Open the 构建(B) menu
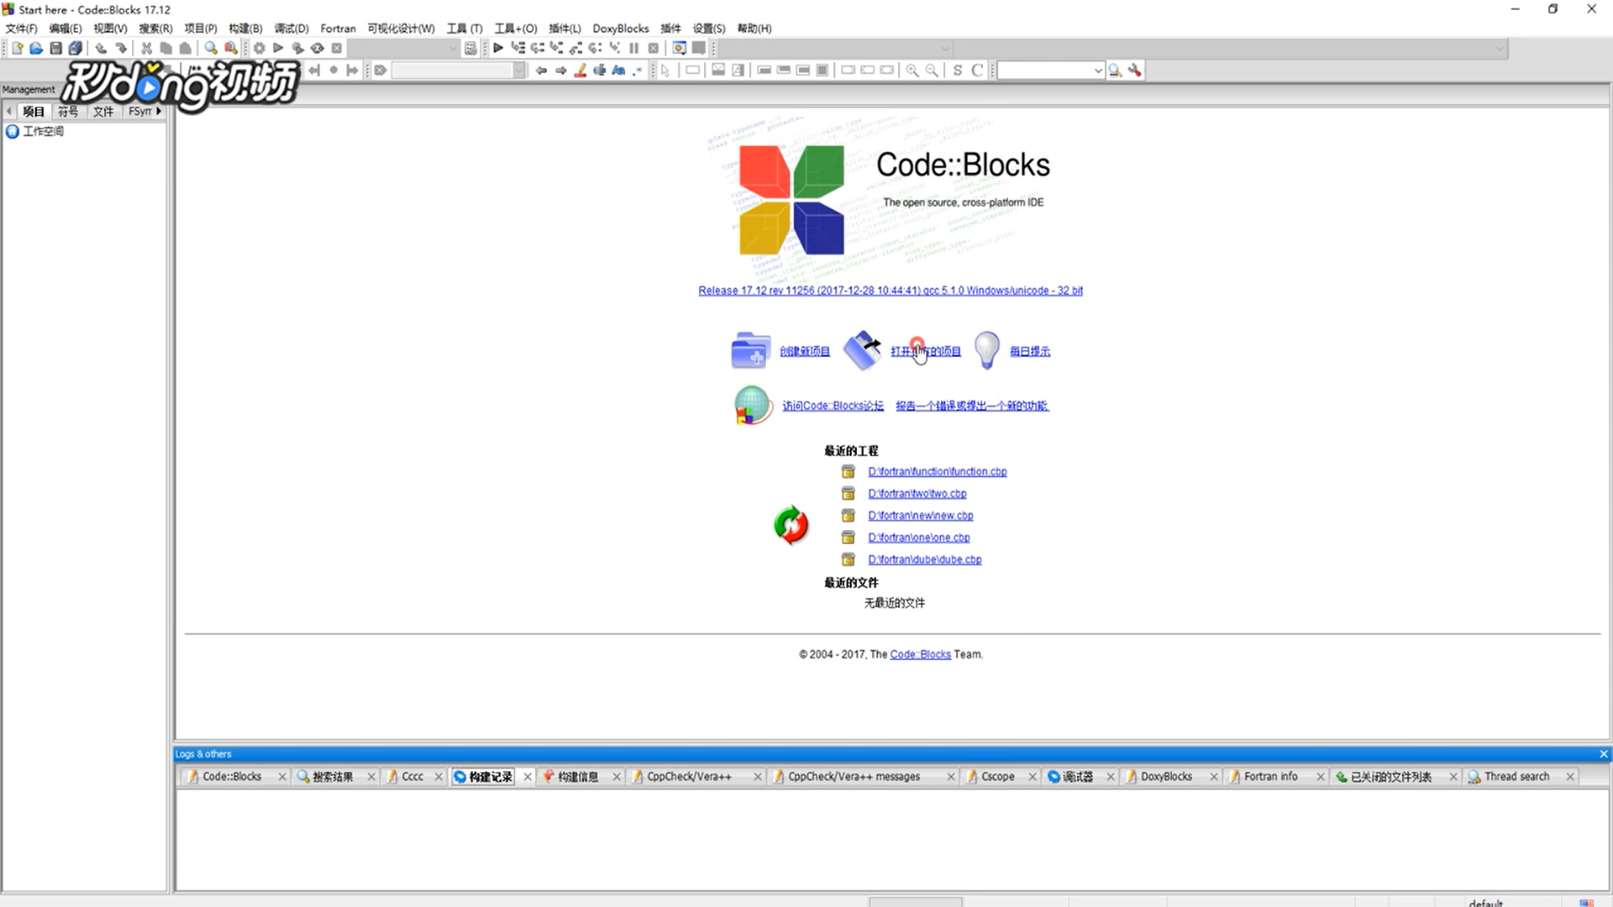 coord(245,29)
